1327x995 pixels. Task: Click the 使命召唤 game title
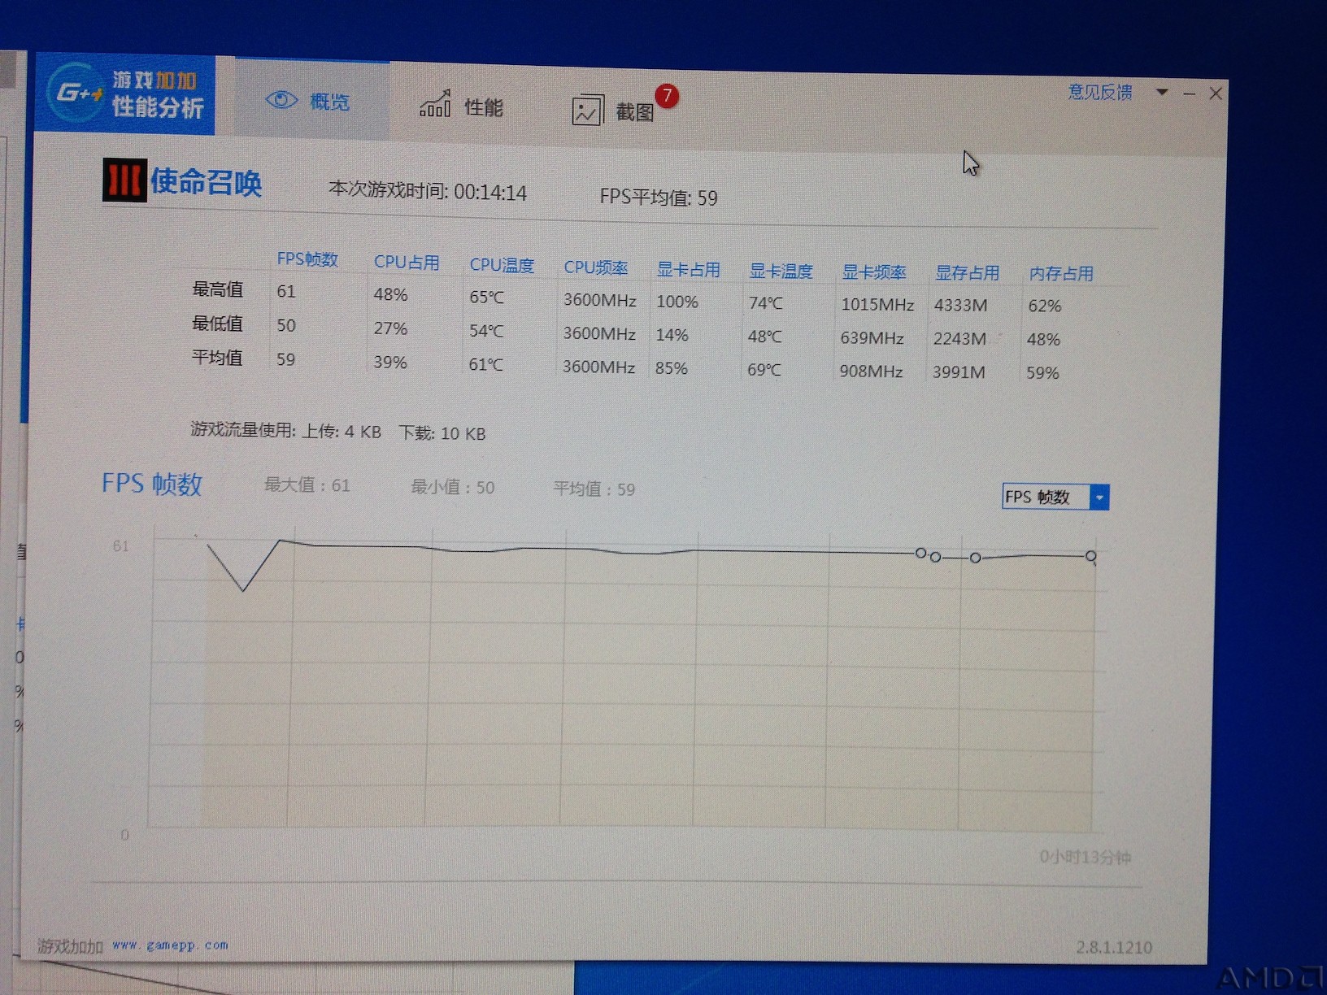pos(206,182)
